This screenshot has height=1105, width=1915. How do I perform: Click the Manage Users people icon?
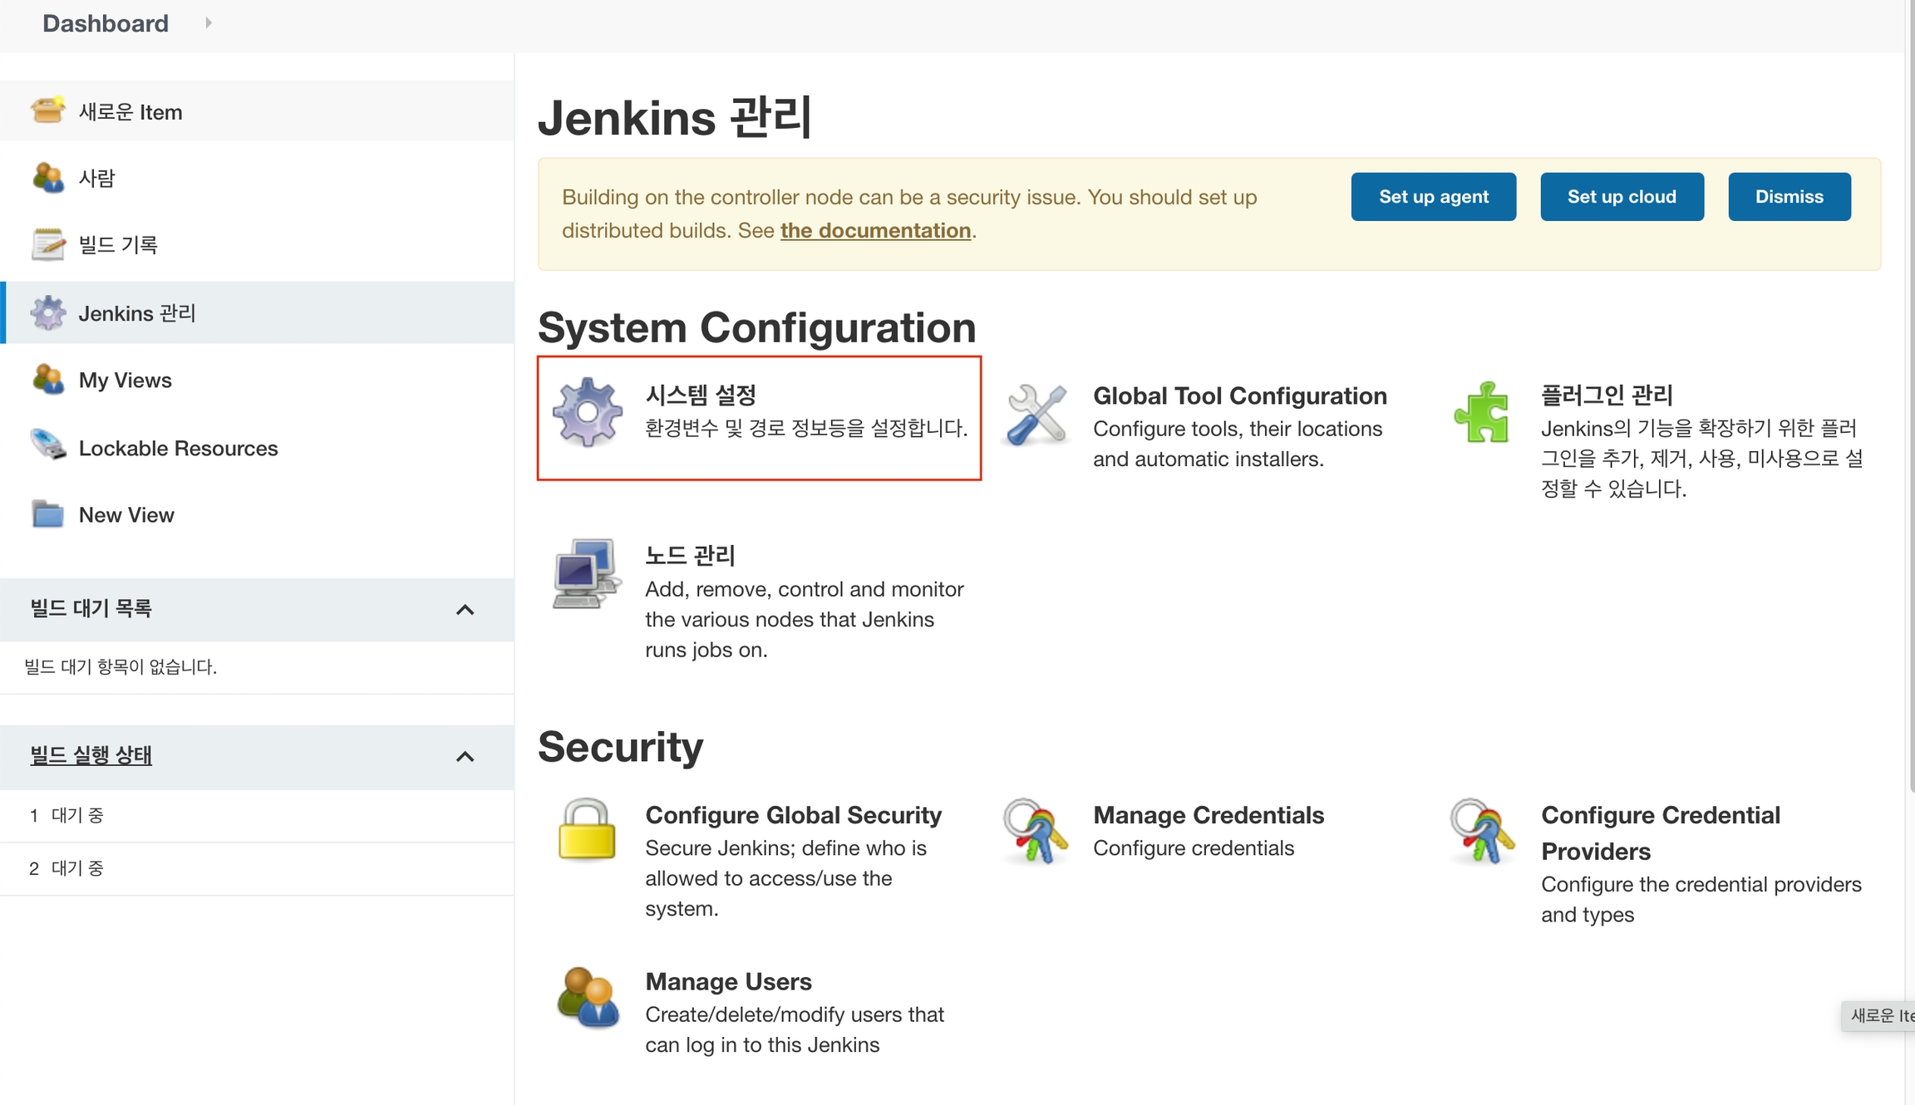(x=588, y=998)
